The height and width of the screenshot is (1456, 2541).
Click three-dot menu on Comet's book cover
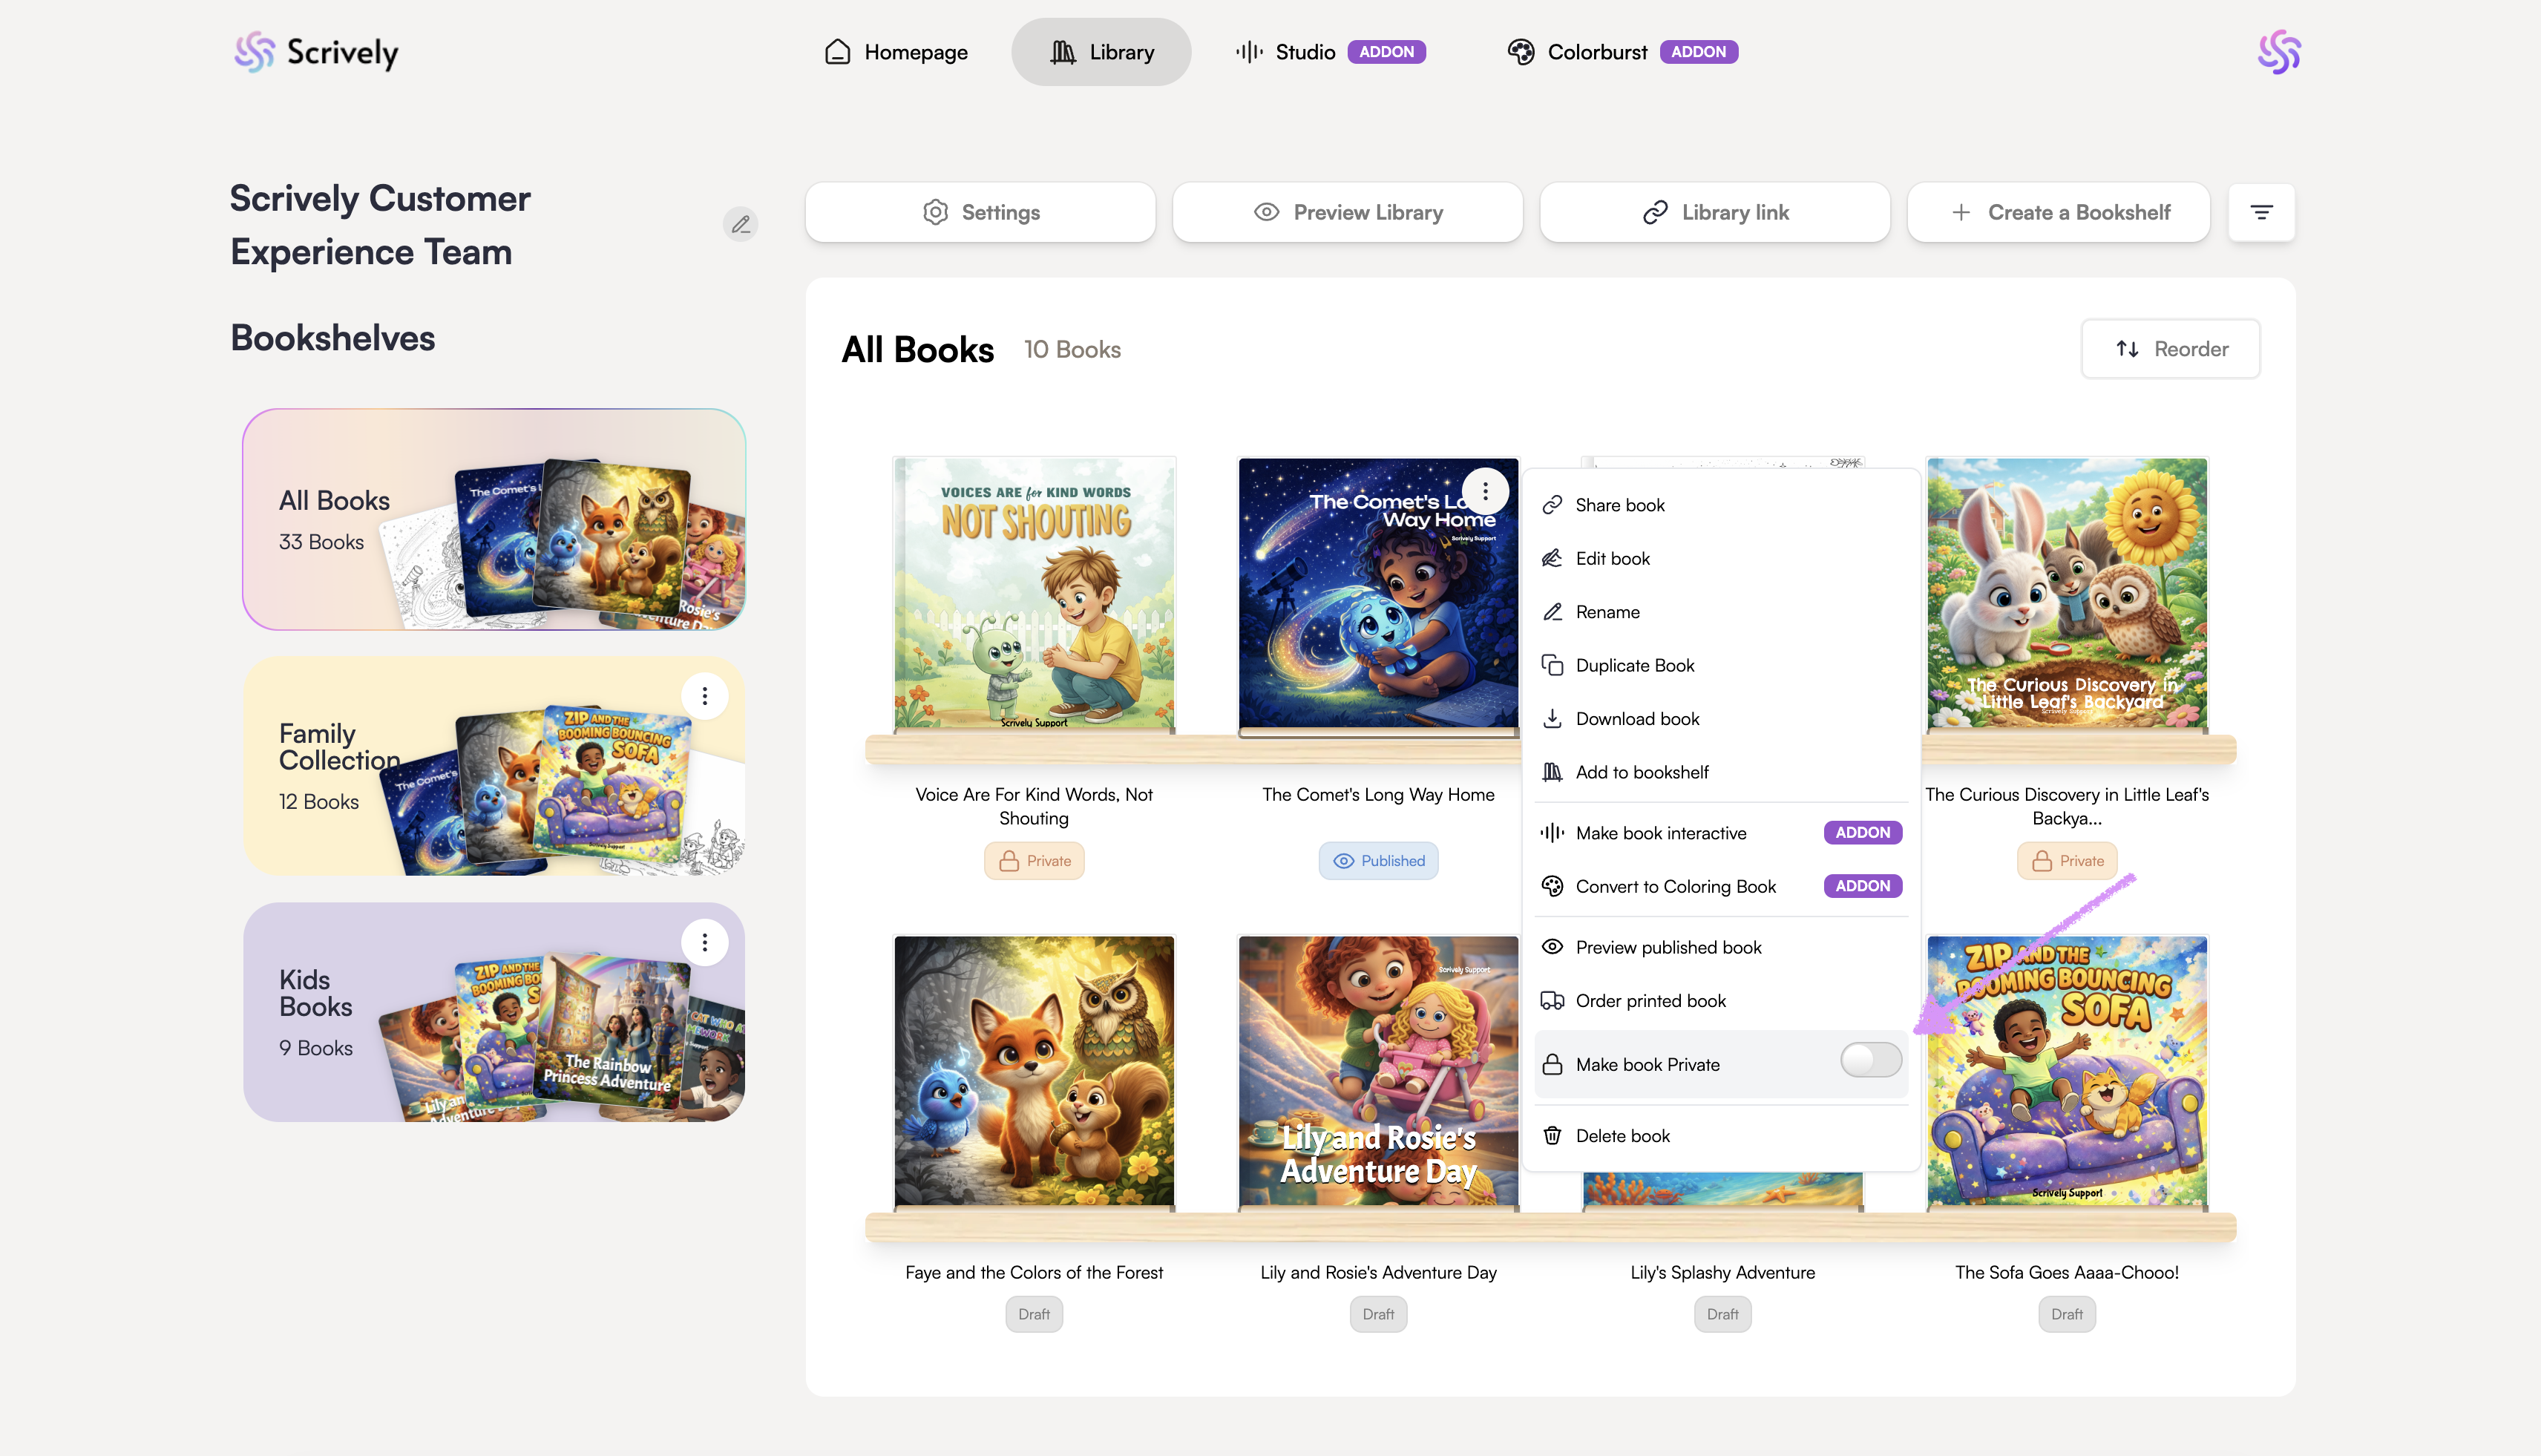pyautogui.click(x=1485, y=491)
